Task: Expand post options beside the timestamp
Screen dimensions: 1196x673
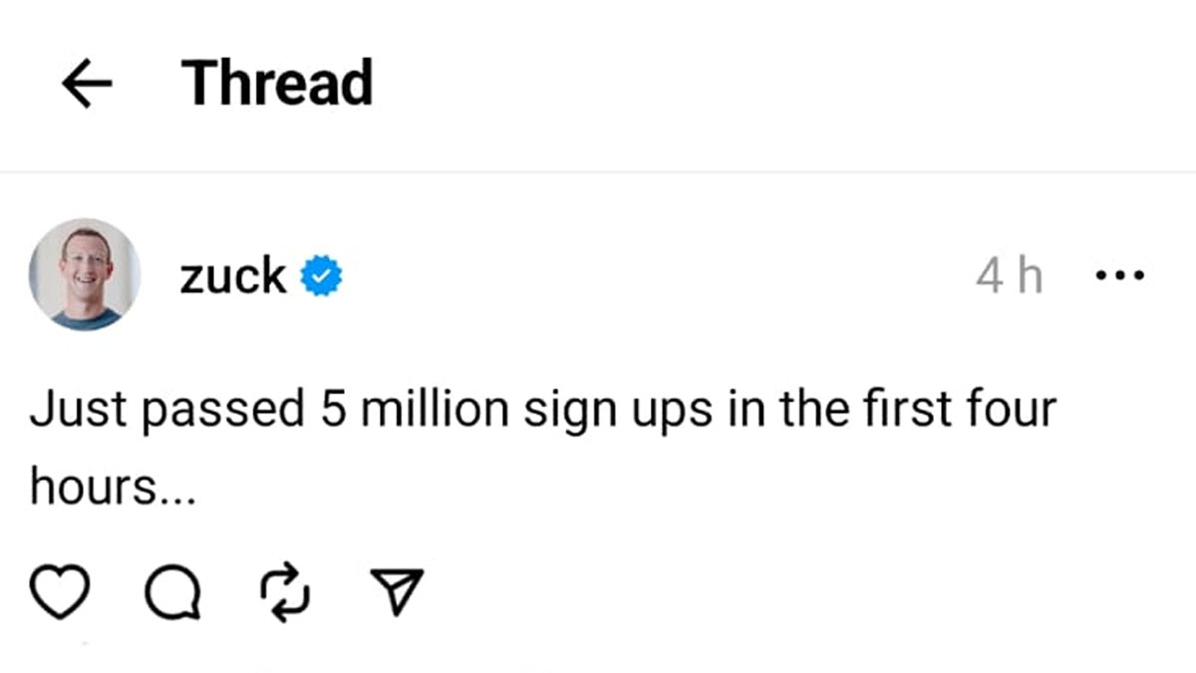Action: tap(1119, 275)
